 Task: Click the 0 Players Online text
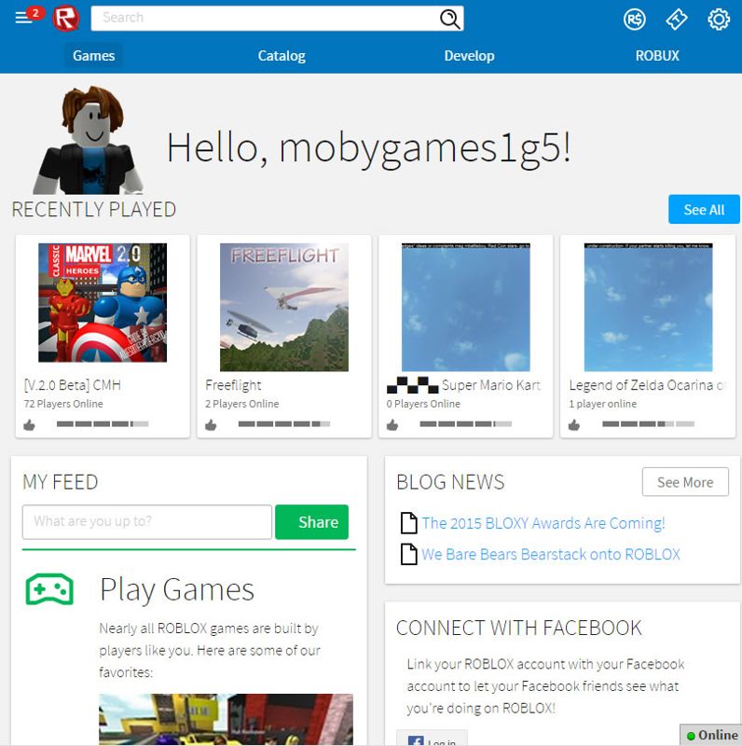[423, 404]
